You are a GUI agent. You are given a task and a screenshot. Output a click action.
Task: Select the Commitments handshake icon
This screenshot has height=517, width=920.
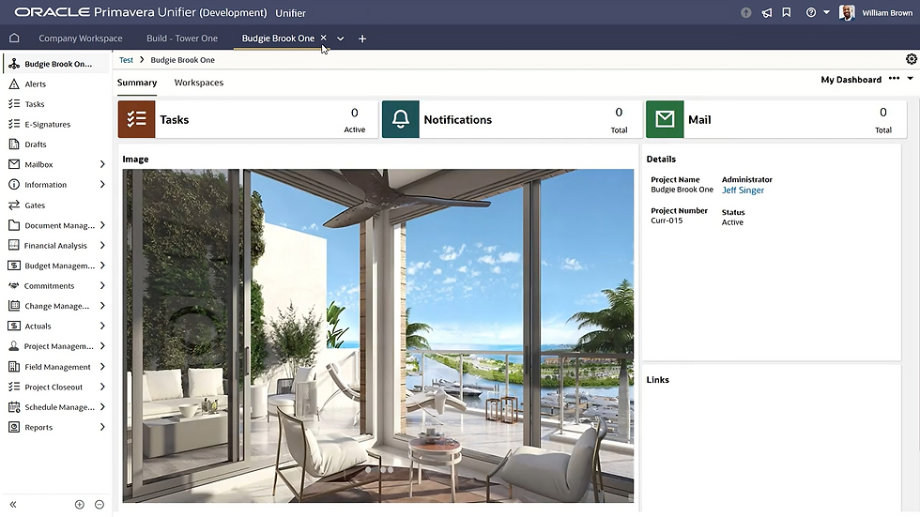tap(14, 285)
